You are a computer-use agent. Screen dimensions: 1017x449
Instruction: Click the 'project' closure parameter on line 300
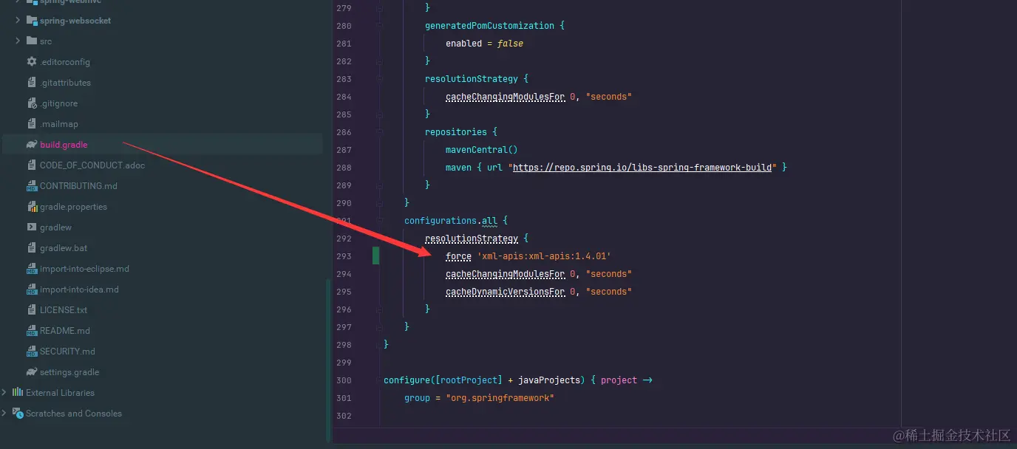coord(619,380)
